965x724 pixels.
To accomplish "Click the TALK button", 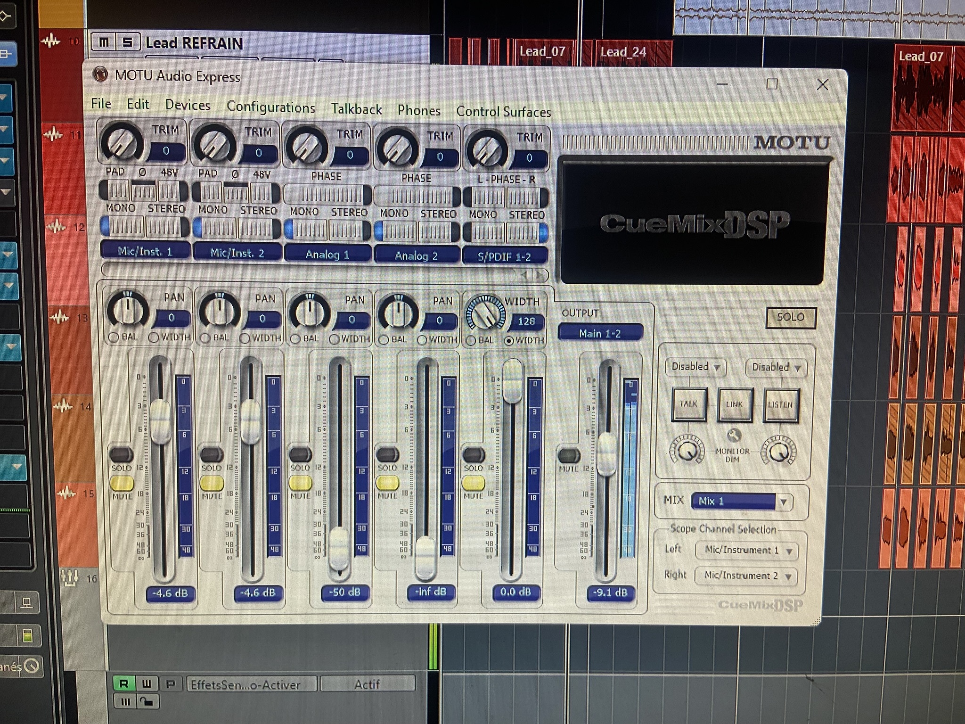I will tap(688, 404).
